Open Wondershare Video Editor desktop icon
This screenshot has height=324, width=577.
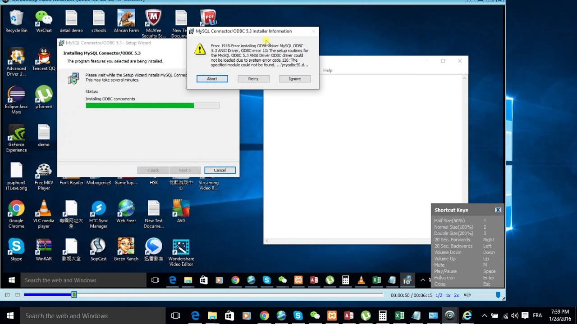click(x=181, y=252)
